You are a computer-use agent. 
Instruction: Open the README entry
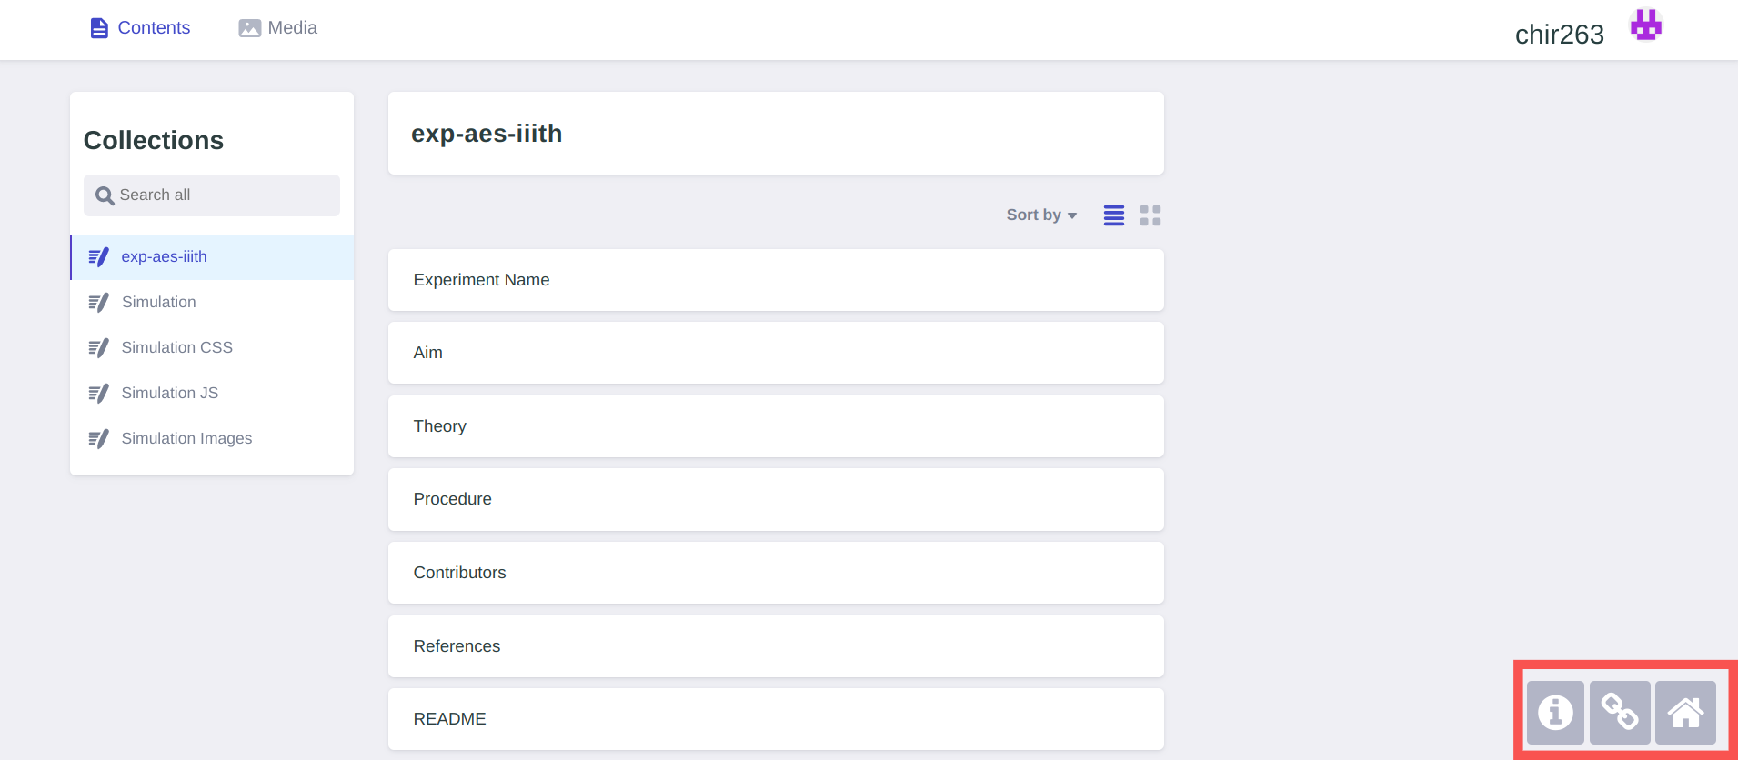point(776,719)
